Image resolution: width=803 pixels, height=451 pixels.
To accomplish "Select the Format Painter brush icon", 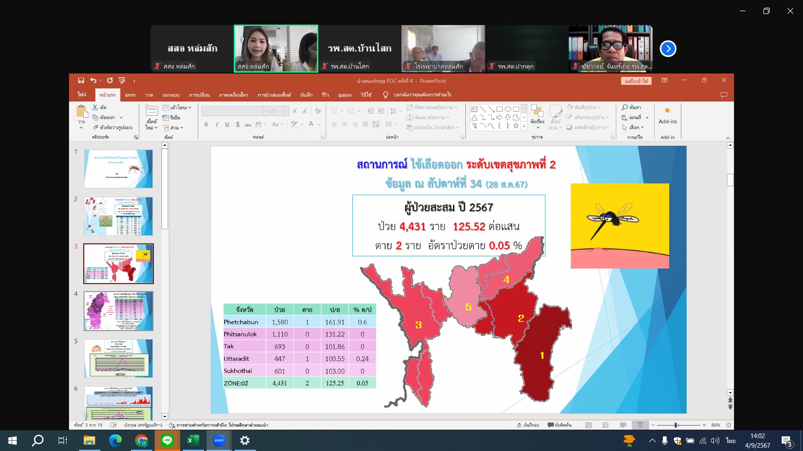I will pos(95,127).
